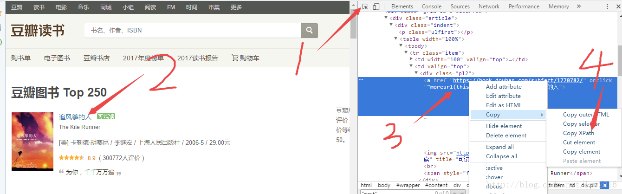Activate the DevTools inspect element picker

point(365,6)
